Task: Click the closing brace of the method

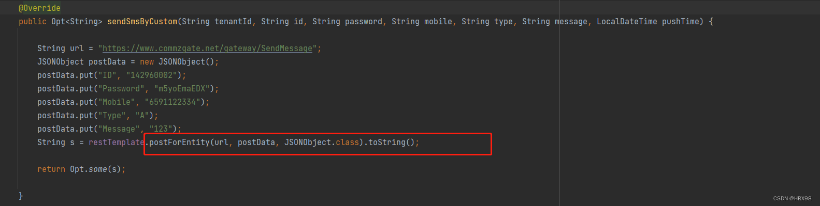Action: [21, 196]
